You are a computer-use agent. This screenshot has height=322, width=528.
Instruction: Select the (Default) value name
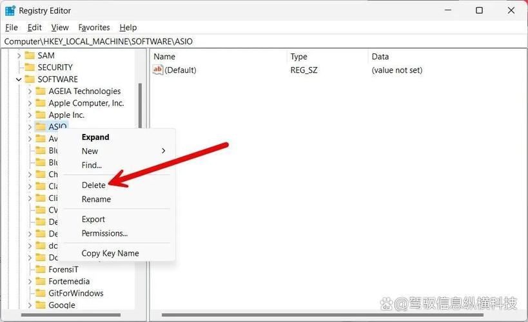(180, 70)
